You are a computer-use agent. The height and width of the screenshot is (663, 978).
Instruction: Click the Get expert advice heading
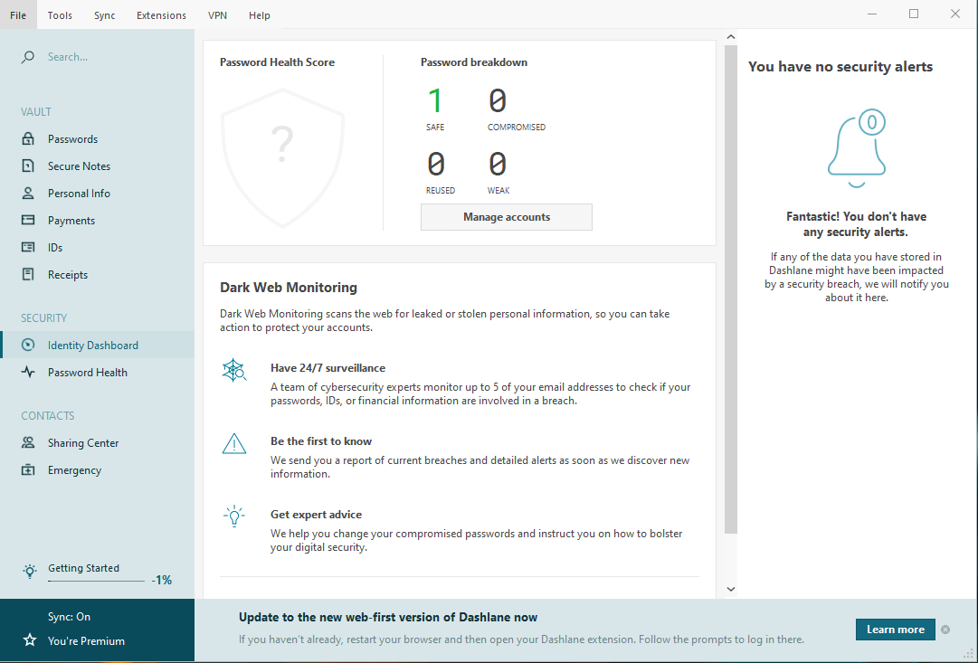coord(317,515)
